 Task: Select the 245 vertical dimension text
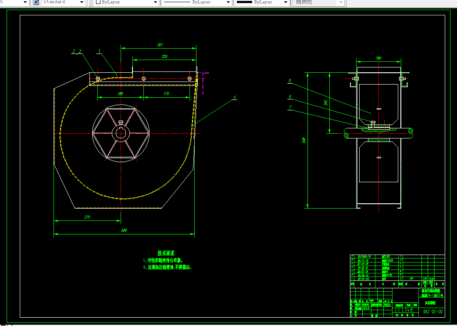tap(326, 103)
